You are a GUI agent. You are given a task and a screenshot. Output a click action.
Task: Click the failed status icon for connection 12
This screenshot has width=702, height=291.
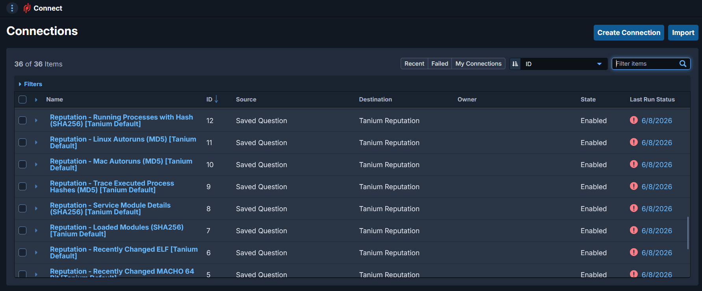pos(633,120)
